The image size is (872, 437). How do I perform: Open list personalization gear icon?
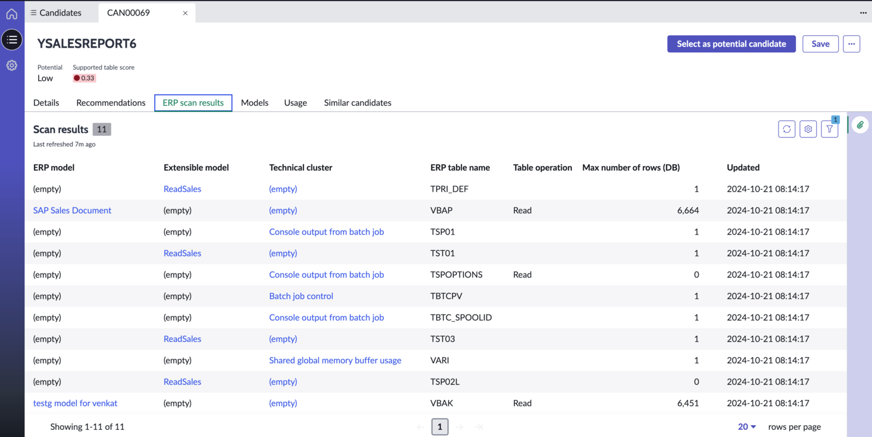tap(808, 129)
